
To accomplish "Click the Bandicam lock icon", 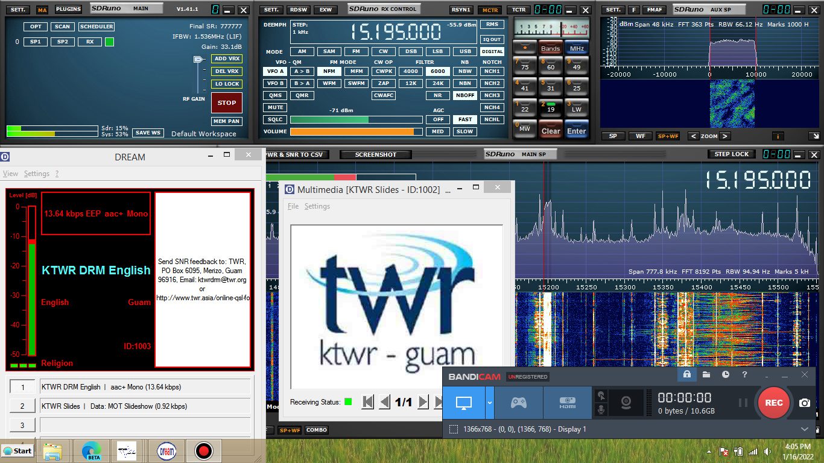I will click(686, 374).
